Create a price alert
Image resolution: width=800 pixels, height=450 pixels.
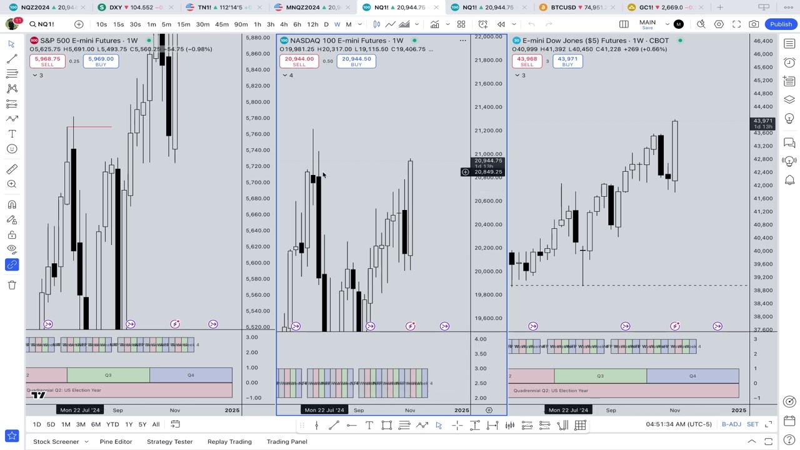[x=483, y=24]
